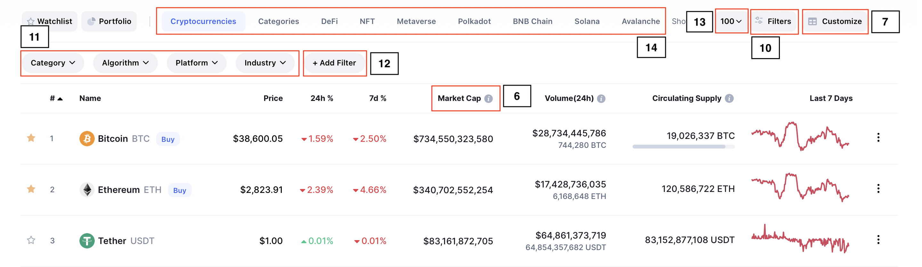
Task: Click the Bitcoin logo icon
Action: [87, 139]
